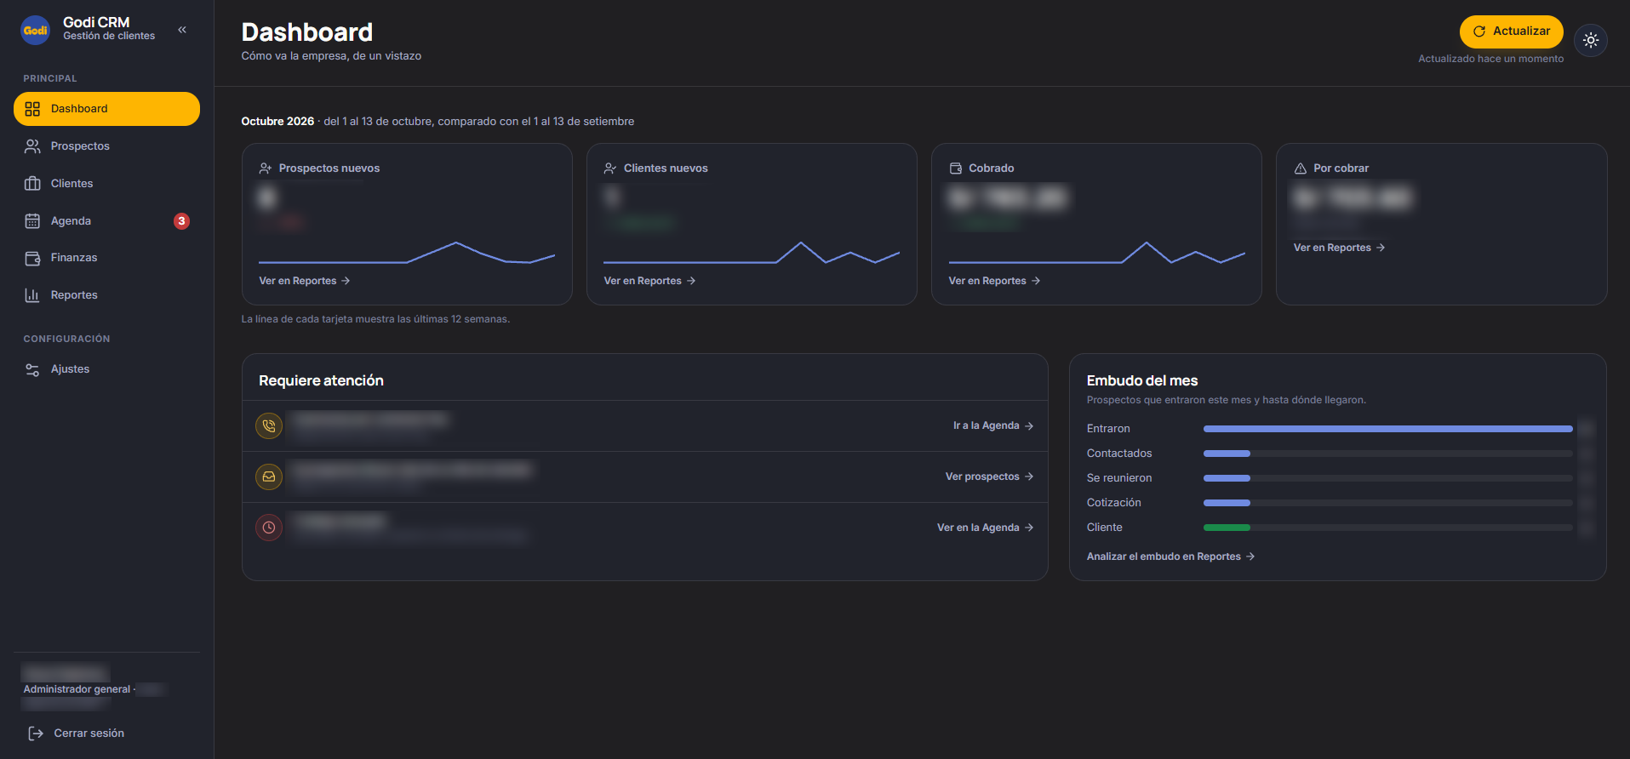Screen dimensions: 1630x759
Task: Click the green Cliente funnel bar
Action: pos(1227,528)
